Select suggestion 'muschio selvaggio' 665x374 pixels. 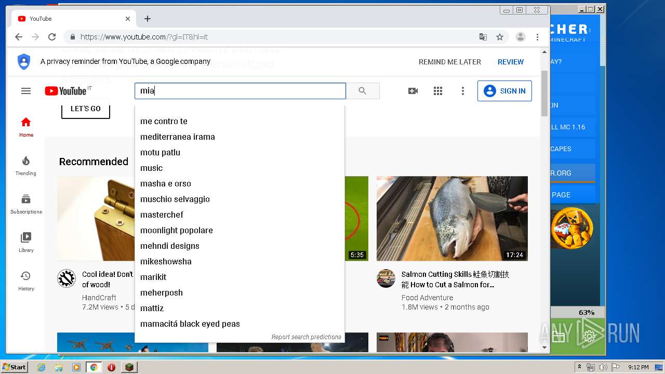(x=240, y=199)
